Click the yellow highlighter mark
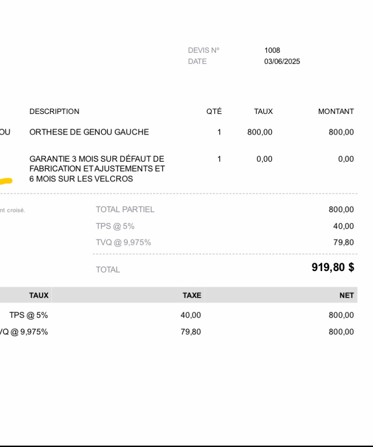The image size is (373, 447). point(6,181)
